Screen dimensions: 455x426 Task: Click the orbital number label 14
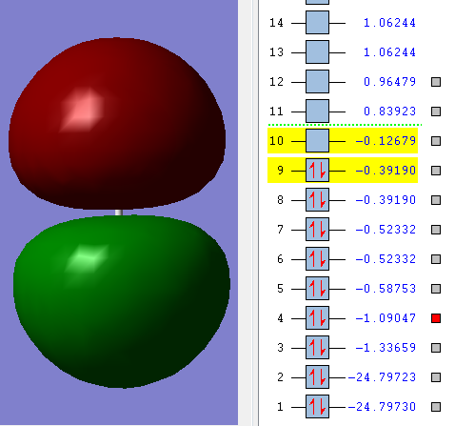click(276, 23)
